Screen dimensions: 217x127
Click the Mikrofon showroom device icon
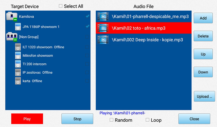(x=18, y=56)
